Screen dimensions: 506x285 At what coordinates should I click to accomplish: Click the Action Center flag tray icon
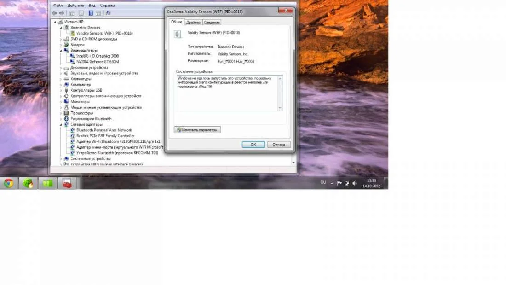pyautogui.click(x=339, y=183)
